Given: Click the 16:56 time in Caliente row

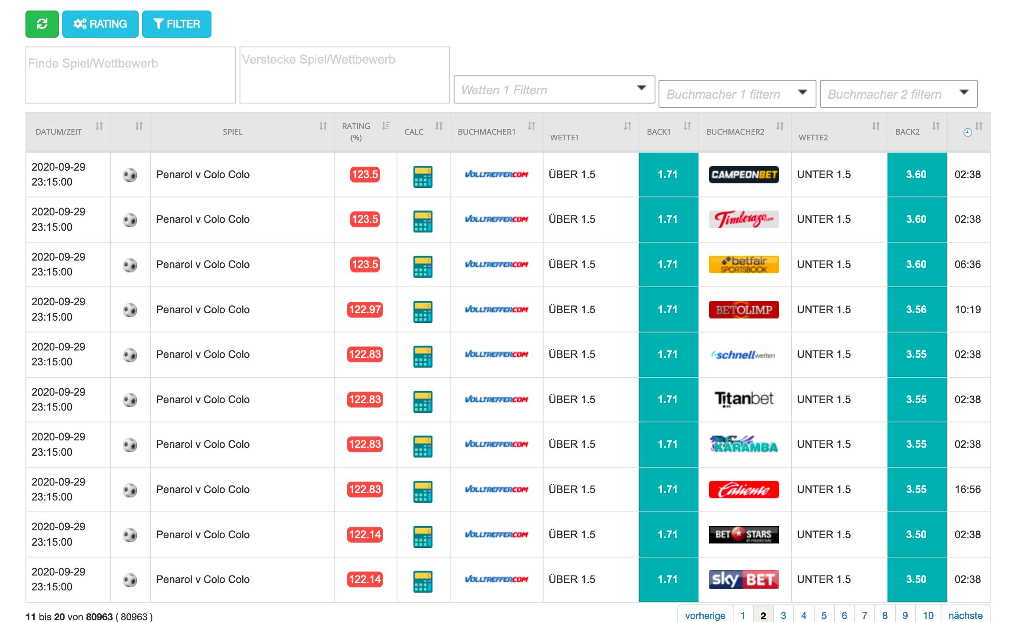Looking at the screenshot, I should pyautogui.click(x=968, y=490).
